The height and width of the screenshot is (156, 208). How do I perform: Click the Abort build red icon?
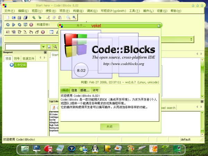point(31,25)
